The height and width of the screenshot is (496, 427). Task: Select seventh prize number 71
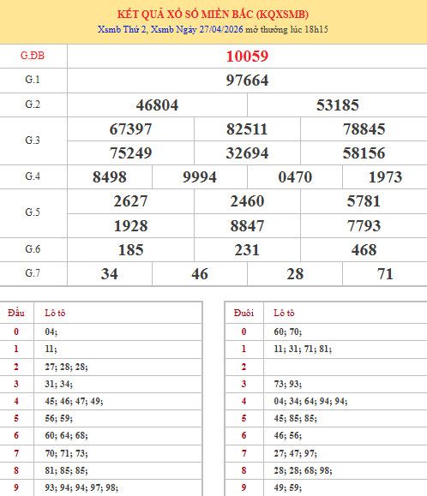(385, 274)
